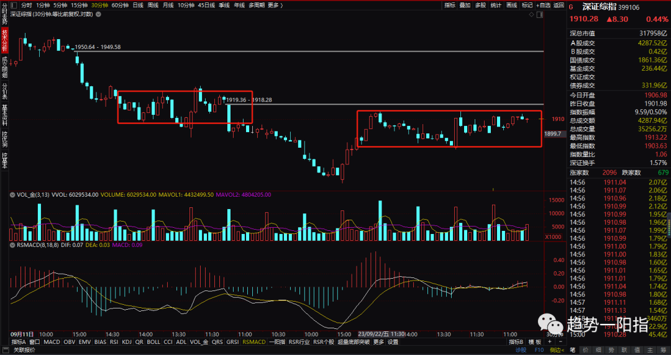Switch chart to 周线

[153, 5]
